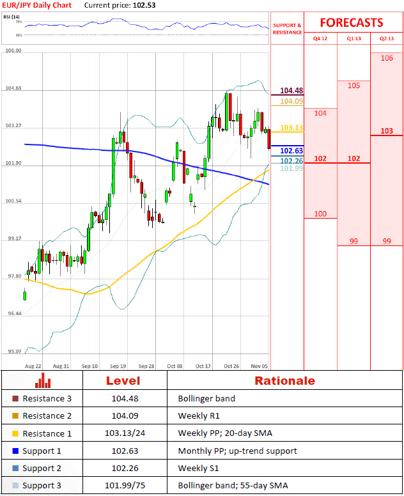Click the 104.63 price axis label

pyautogui.click(x=13, y=88)
